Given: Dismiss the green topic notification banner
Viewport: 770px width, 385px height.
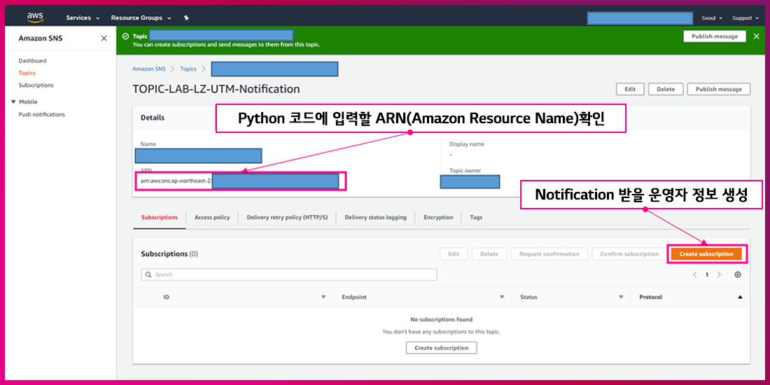Looking at the screenshot, I should click(756, 36).
